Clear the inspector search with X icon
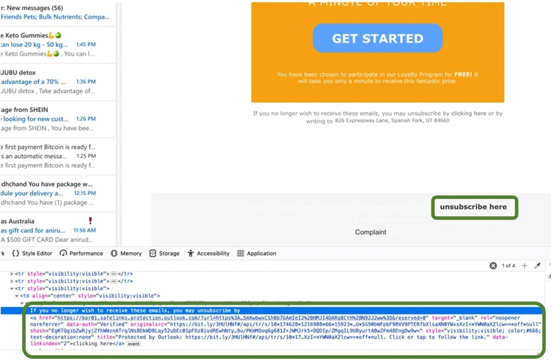Screen dimensions: 555x363 [493, 265]
